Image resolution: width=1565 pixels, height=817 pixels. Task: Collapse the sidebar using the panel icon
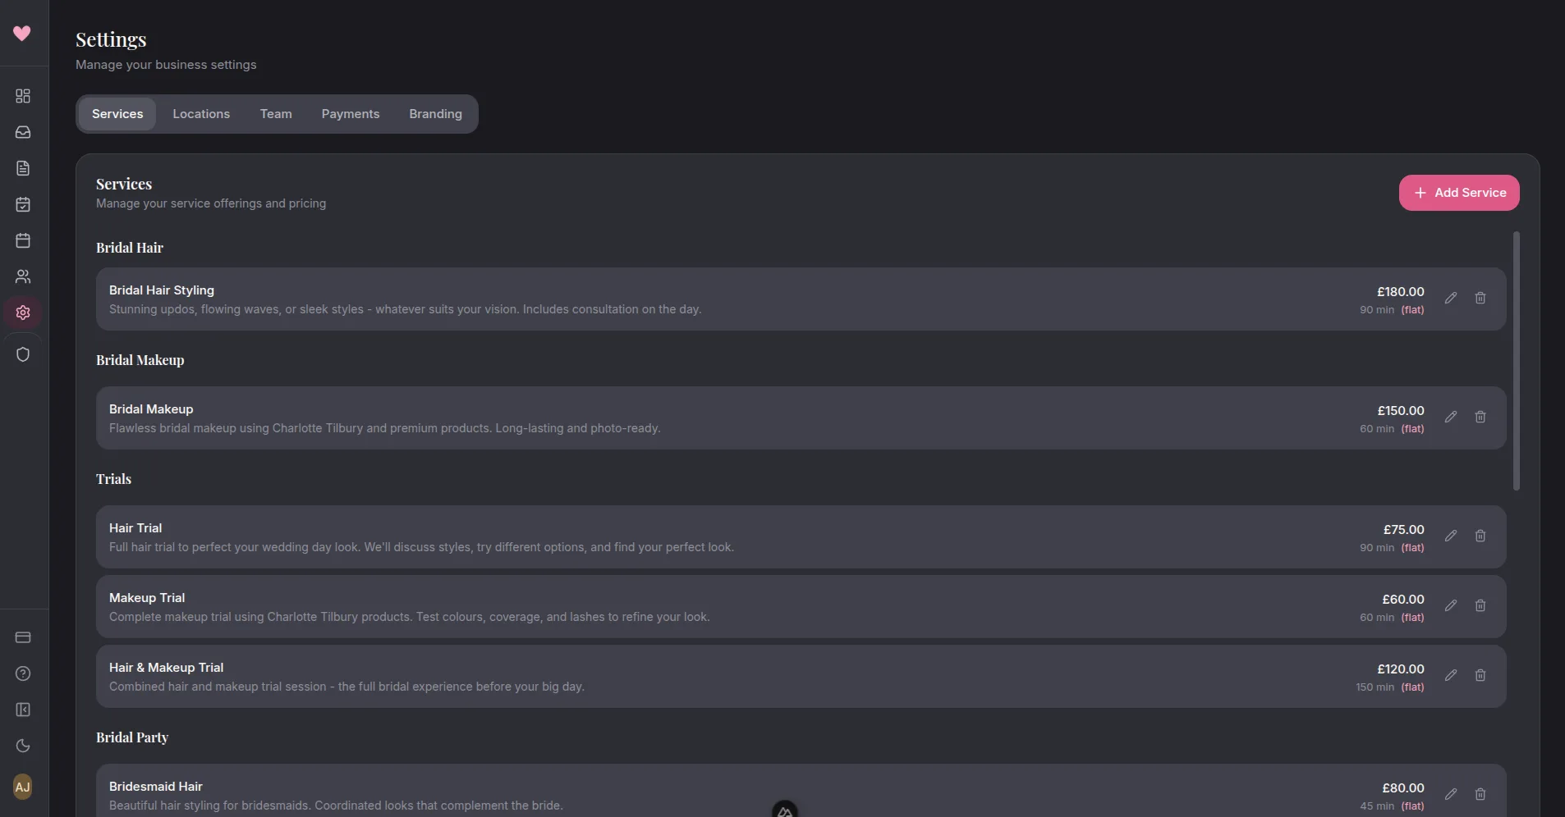(23, 710)
